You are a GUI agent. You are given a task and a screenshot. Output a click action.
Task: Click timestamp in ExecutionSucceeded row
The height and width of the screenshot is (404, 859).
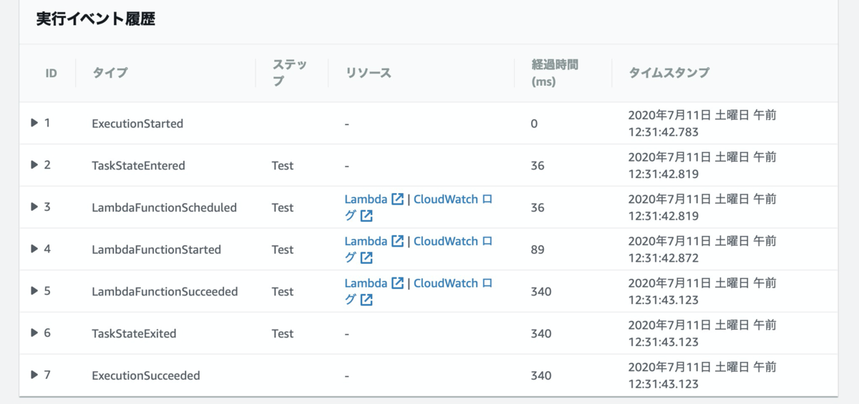point(702,375)
